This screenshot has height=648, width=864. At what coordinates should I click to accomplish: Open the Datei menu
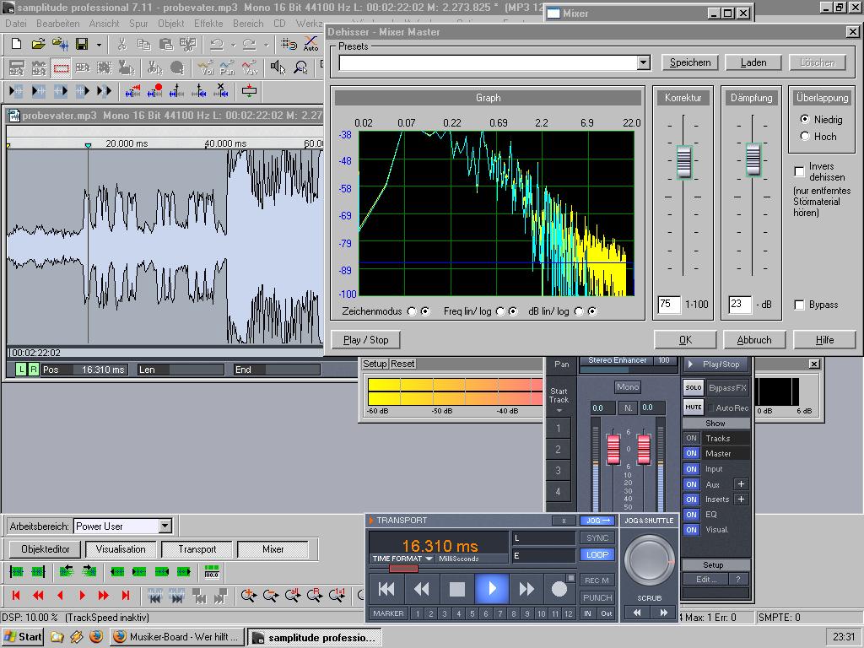tap(15, 24)
